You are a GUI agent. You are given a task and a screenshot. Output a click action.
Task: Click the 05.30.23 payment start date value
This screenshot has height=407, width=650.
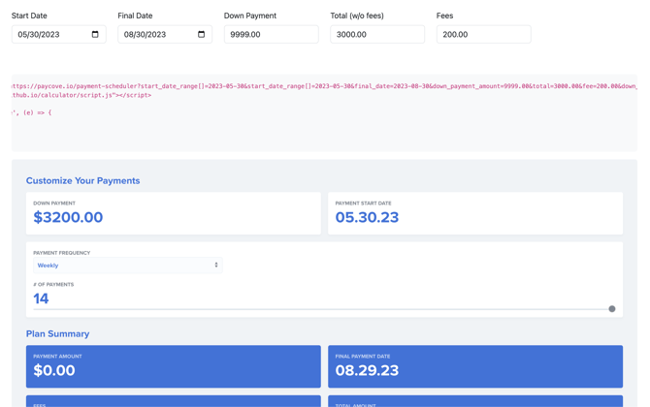point(367,217)
